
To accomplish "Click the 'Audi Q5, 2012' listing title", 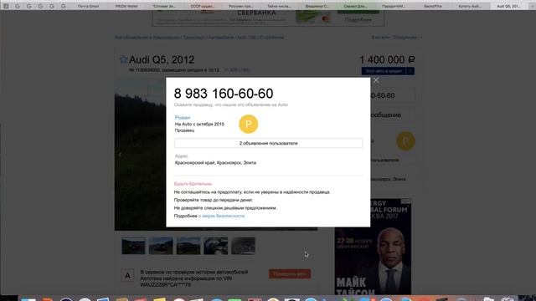I will tap(162, 59).
